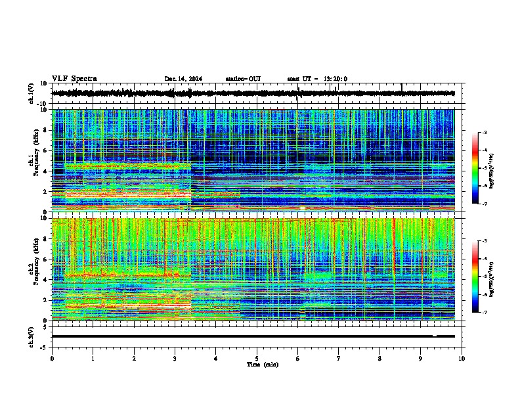Click the ch.1 color bar units label

coord(491,171)
